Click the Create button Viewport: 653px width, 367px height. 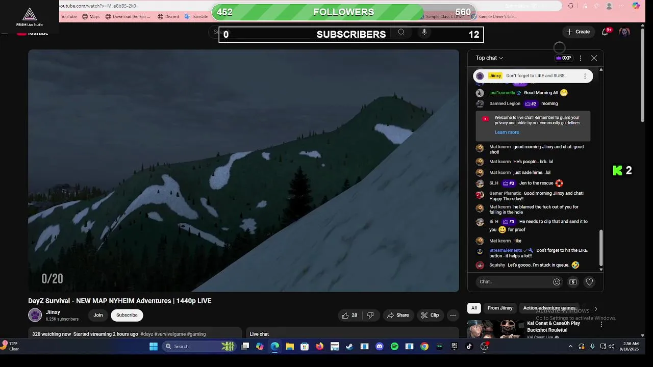click(x=577, y=32)
